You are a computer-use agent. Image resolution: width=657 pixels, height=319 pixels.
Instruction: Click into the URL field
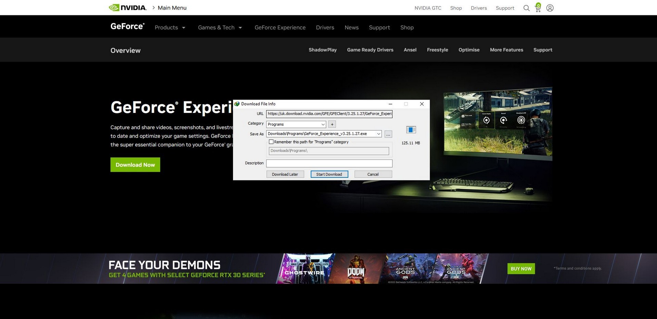coord(329,114)
